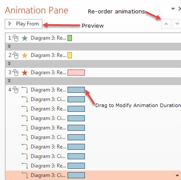Click the green duration bar of animation 1
Screen dimensions: 181x180
tap(70, 38)
